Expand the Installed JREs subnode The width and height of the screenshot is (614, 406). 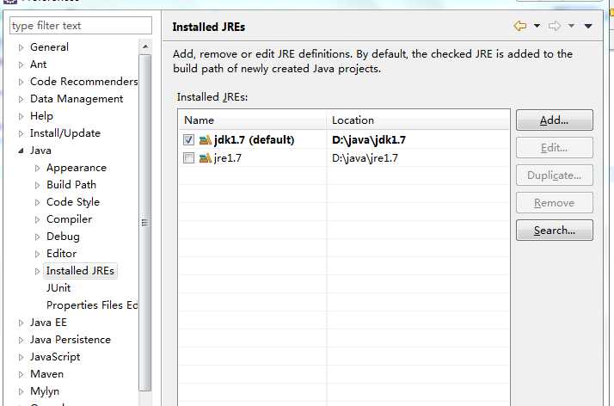click(x=37, y=271)
